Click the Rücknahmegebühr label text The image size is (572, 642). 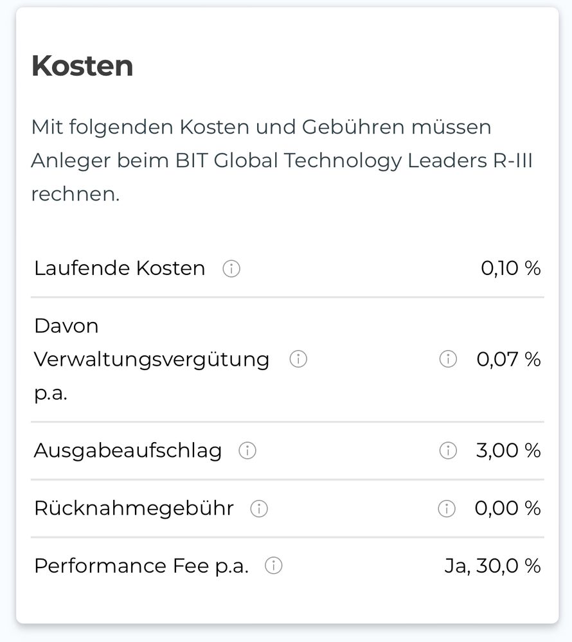pos(134,509)
